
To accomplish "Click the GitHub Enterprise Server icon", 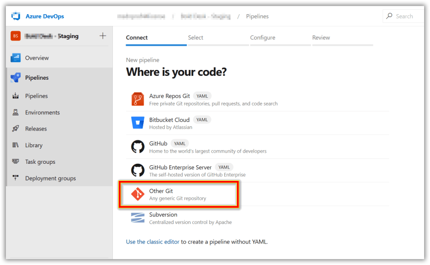I will [138, 170].
